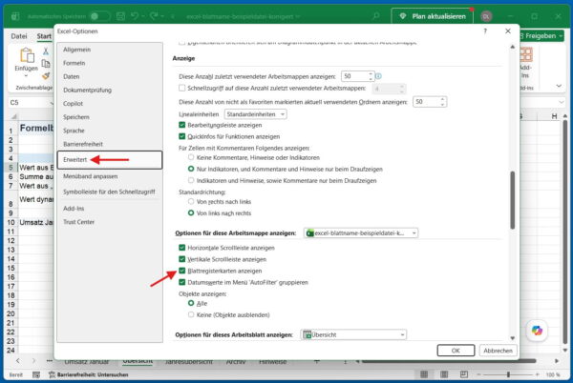Open the account avatar in title bar

click(x=486, y=16)
